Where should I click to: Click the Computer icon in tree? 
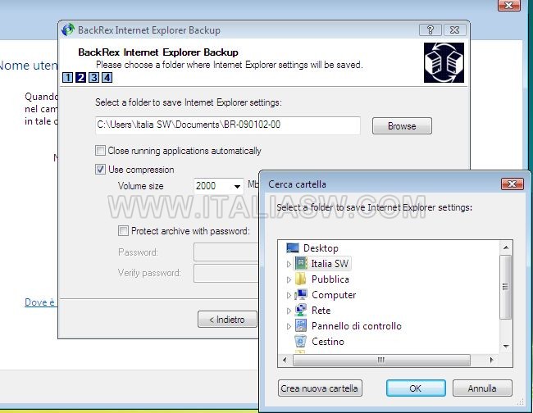pyautogui.click(x=301, y=295)
